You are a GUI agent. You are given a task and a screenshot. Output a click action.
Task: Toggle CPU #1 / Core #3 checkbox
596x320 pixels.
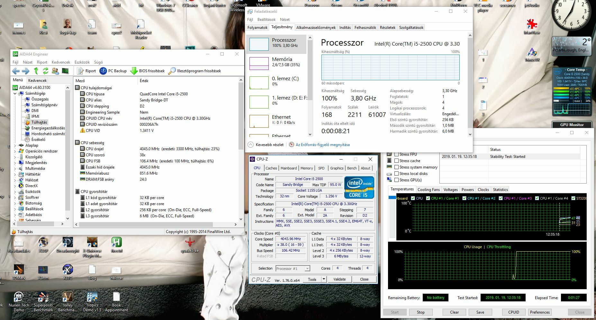click(x=501, y=198)
